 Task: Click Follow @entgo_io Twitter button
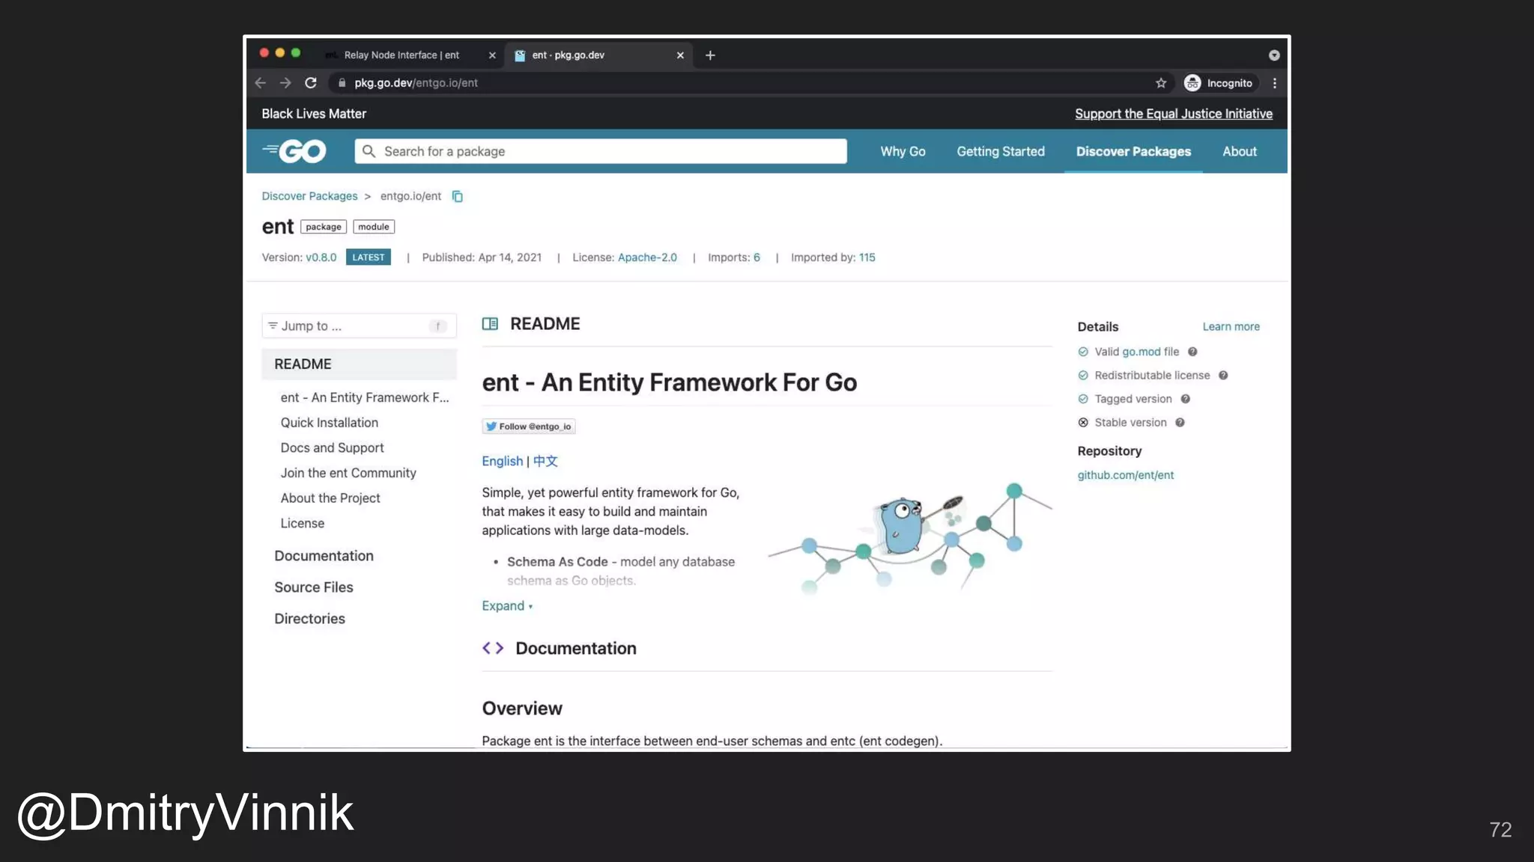coord(529,427)
